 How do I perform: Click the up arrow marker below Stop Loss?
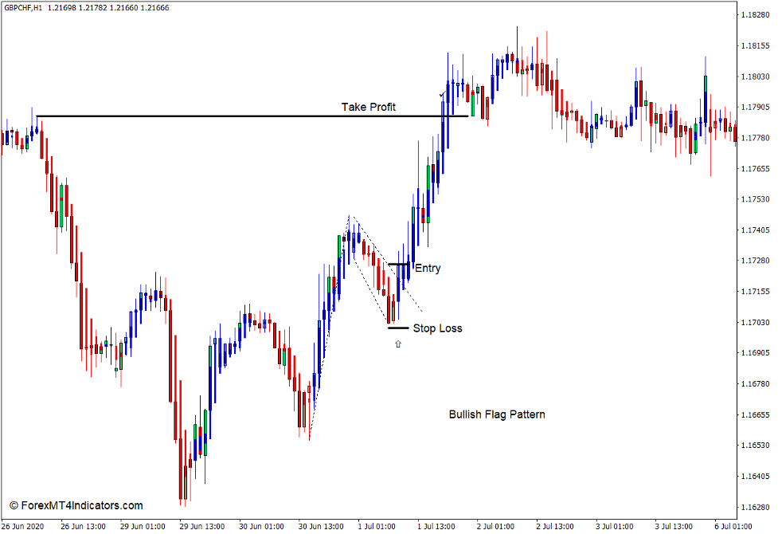pyautogui.click(x=398, y=344)
